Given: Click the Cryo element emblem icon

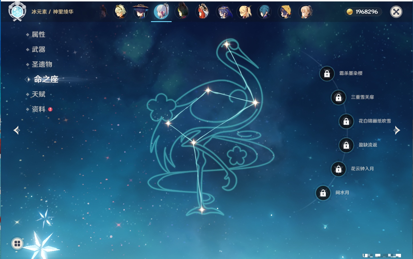Looking at the screenshot, I should pos(17,11).
